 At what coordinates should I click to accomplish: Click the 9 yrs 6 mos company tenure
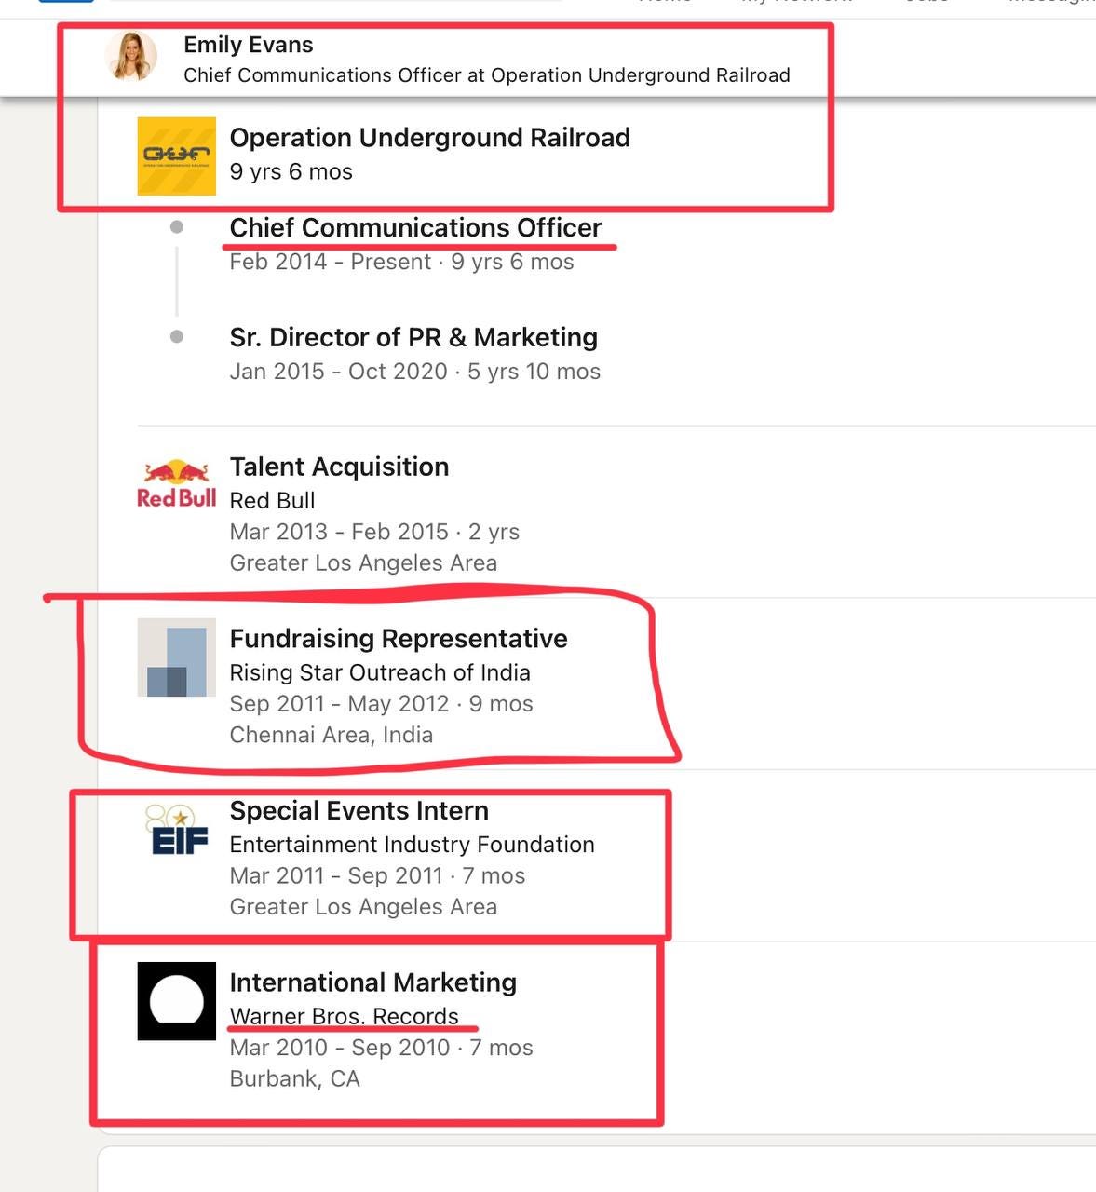(x=291, y=172)
